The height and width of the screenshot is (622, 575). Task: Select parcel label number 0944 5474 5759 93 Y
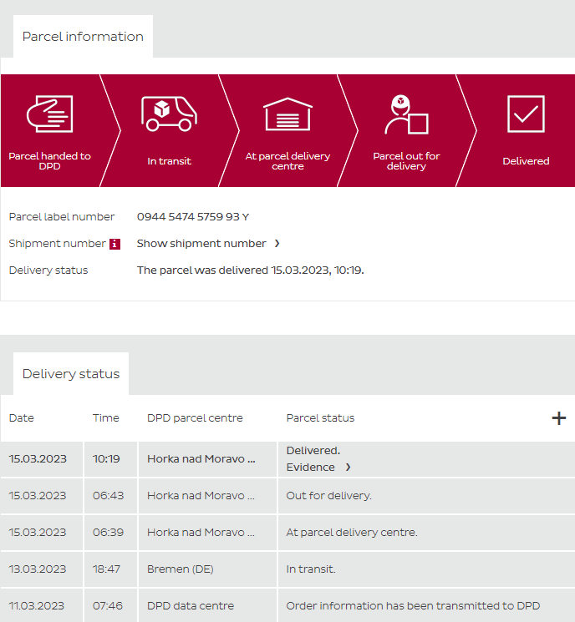tap(193, 217)
